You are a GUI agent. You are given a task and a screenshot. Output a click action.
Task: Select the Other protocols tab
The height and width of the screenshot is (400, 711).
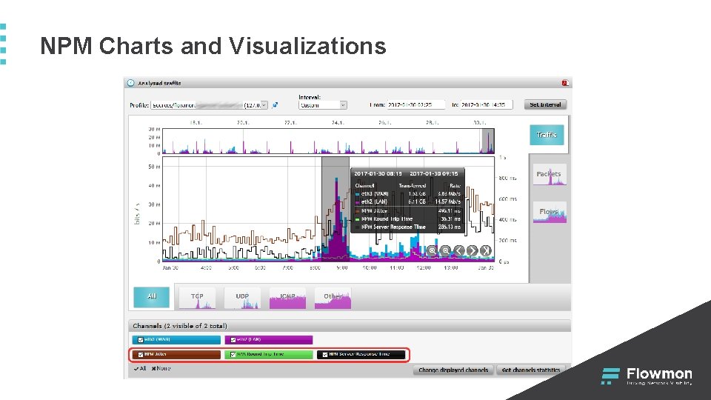[333, 298]
